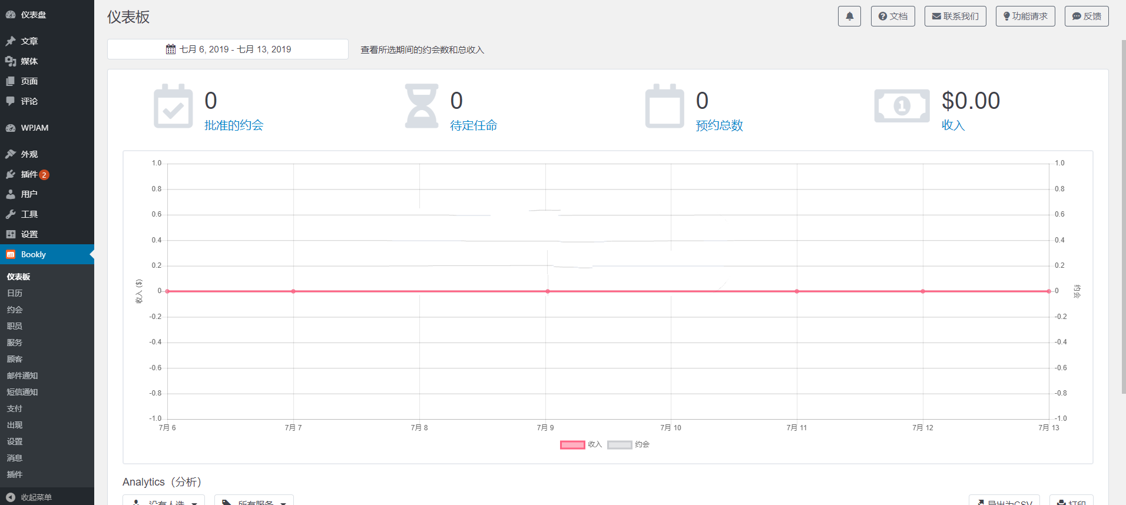Click the 待定任命 pending appointments link
The height and width of the screenshot is (505, 1126).
click(473, 125)
